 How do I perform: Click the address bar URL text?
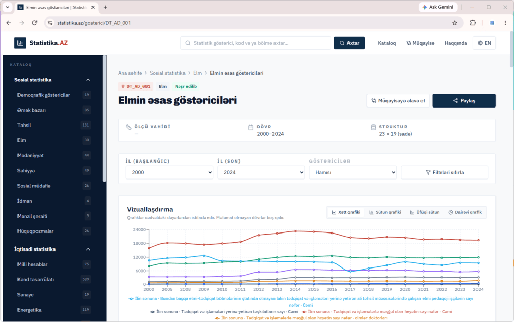(x=94, y=23)
